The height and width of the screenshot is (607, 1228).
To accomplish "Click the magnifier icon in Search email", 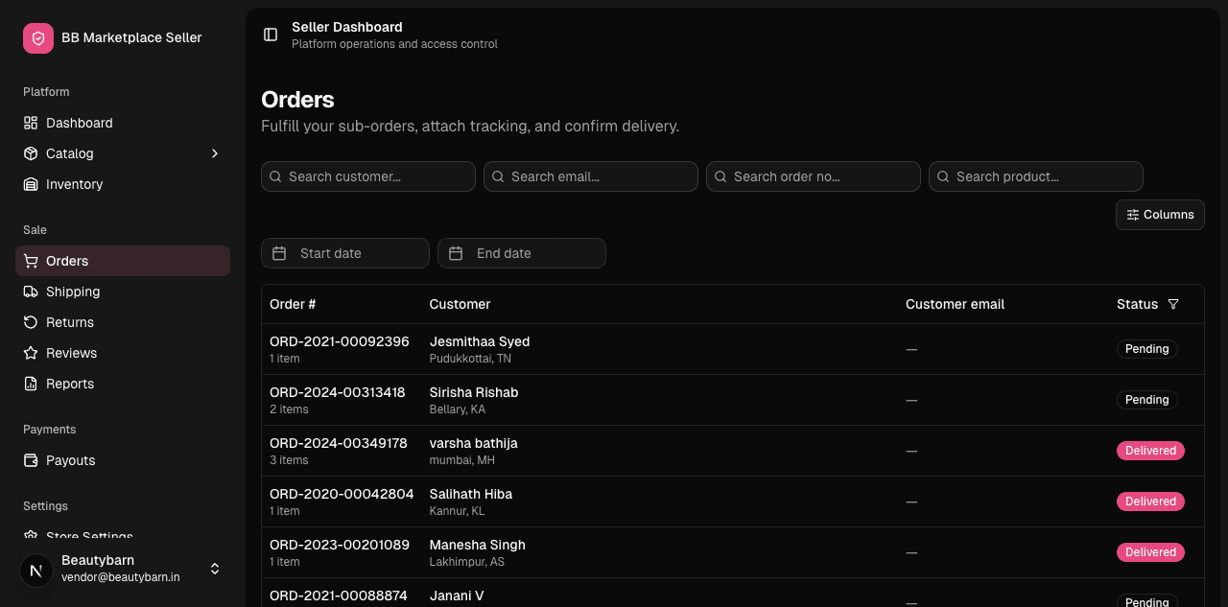I will click(x=498, y=176).
